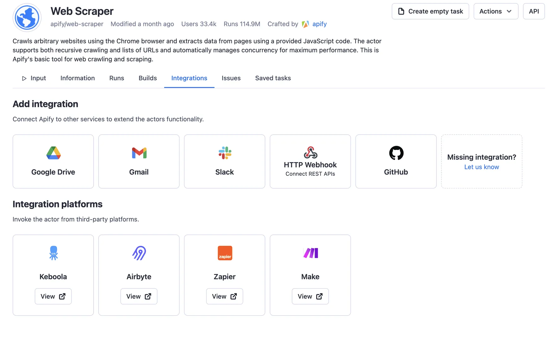Click the Connect REST APIs subtitle
Viewport: 558px width, 350px height.
(x=310, y=174)
